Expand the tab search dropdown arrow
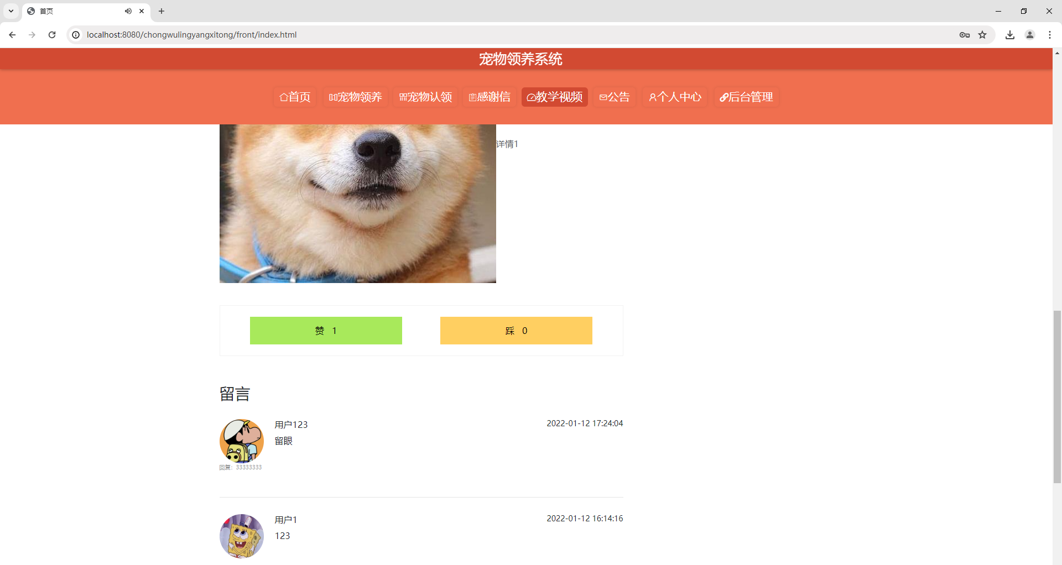 (11, 11)
